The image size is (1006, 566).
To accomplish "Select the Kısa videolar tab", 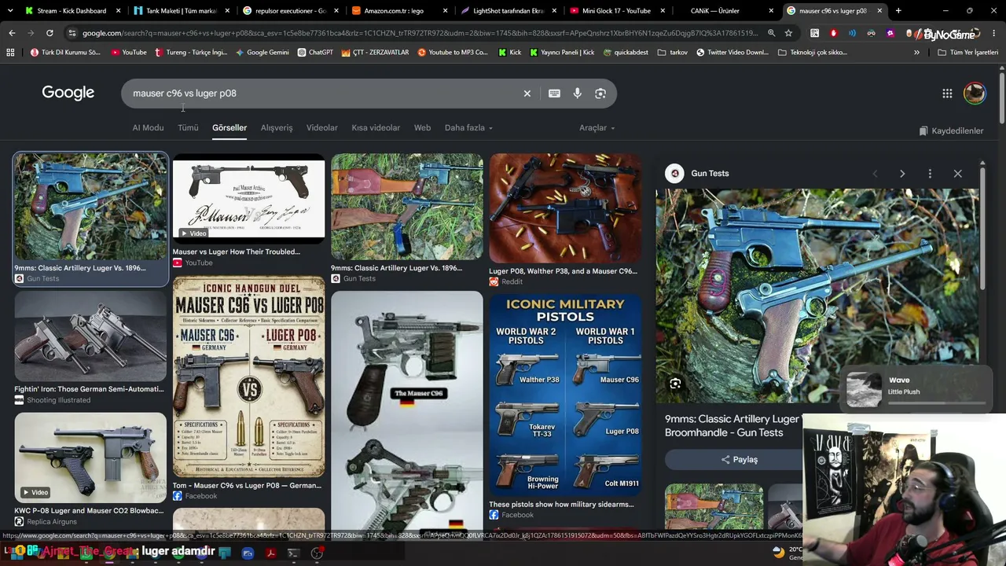I will pos(376,128).
